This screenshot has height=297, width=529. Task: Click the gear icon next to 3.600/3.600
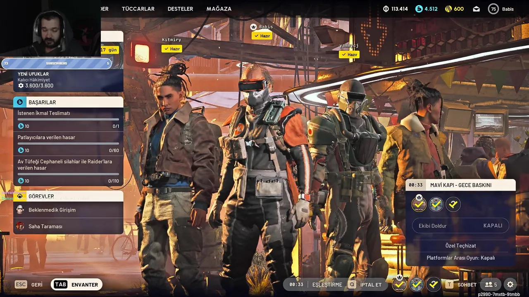tap(21, 86)
